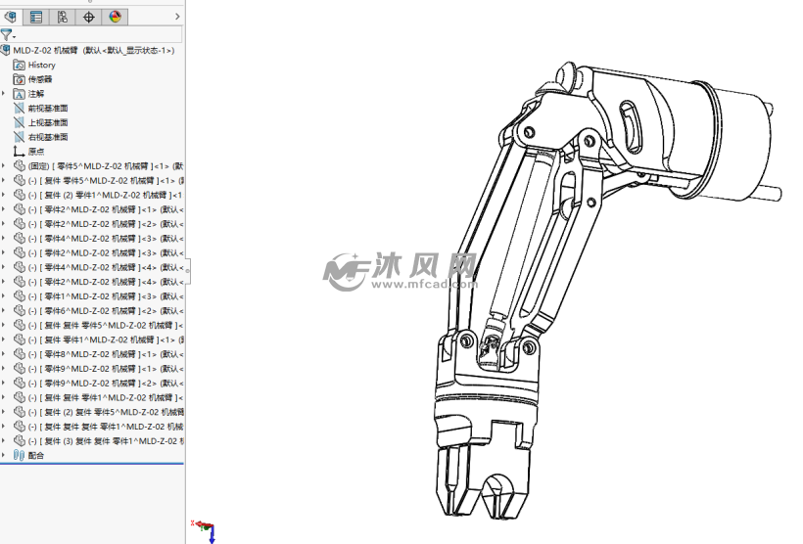
Task: Expand the 注解 annotations node
Action: click(4, 94)
